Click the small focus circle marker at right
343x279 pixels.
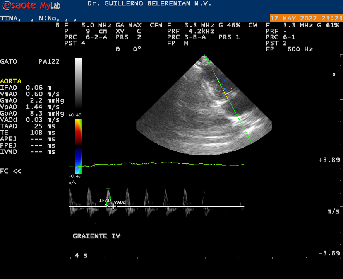[334, 75]
